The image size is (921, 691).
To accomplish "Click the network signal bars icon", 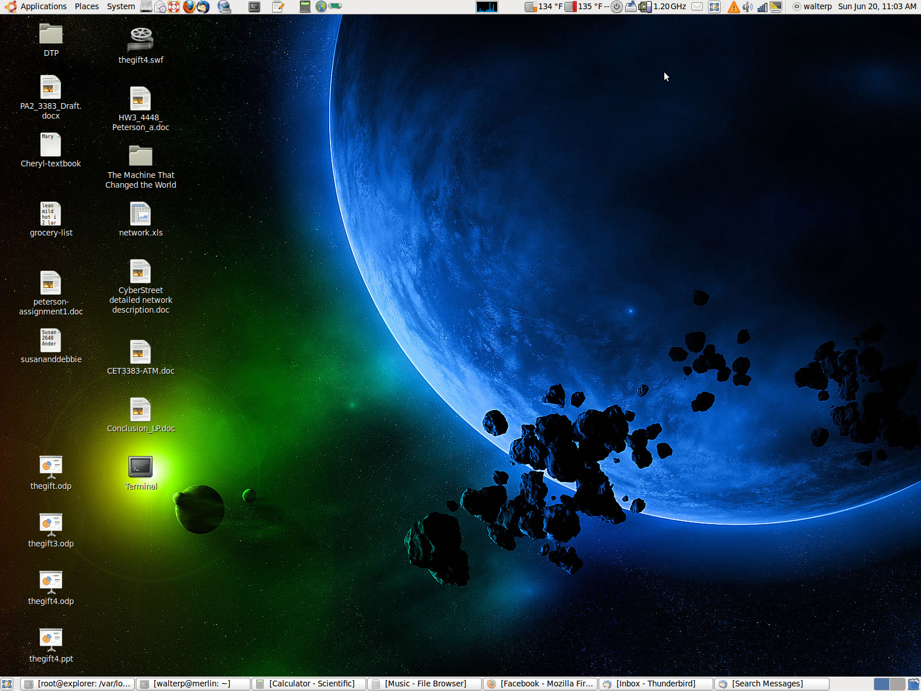I will click(x=762, y=7).
